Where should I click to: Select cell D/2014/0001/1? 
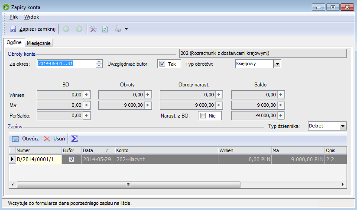pos(39,159)
